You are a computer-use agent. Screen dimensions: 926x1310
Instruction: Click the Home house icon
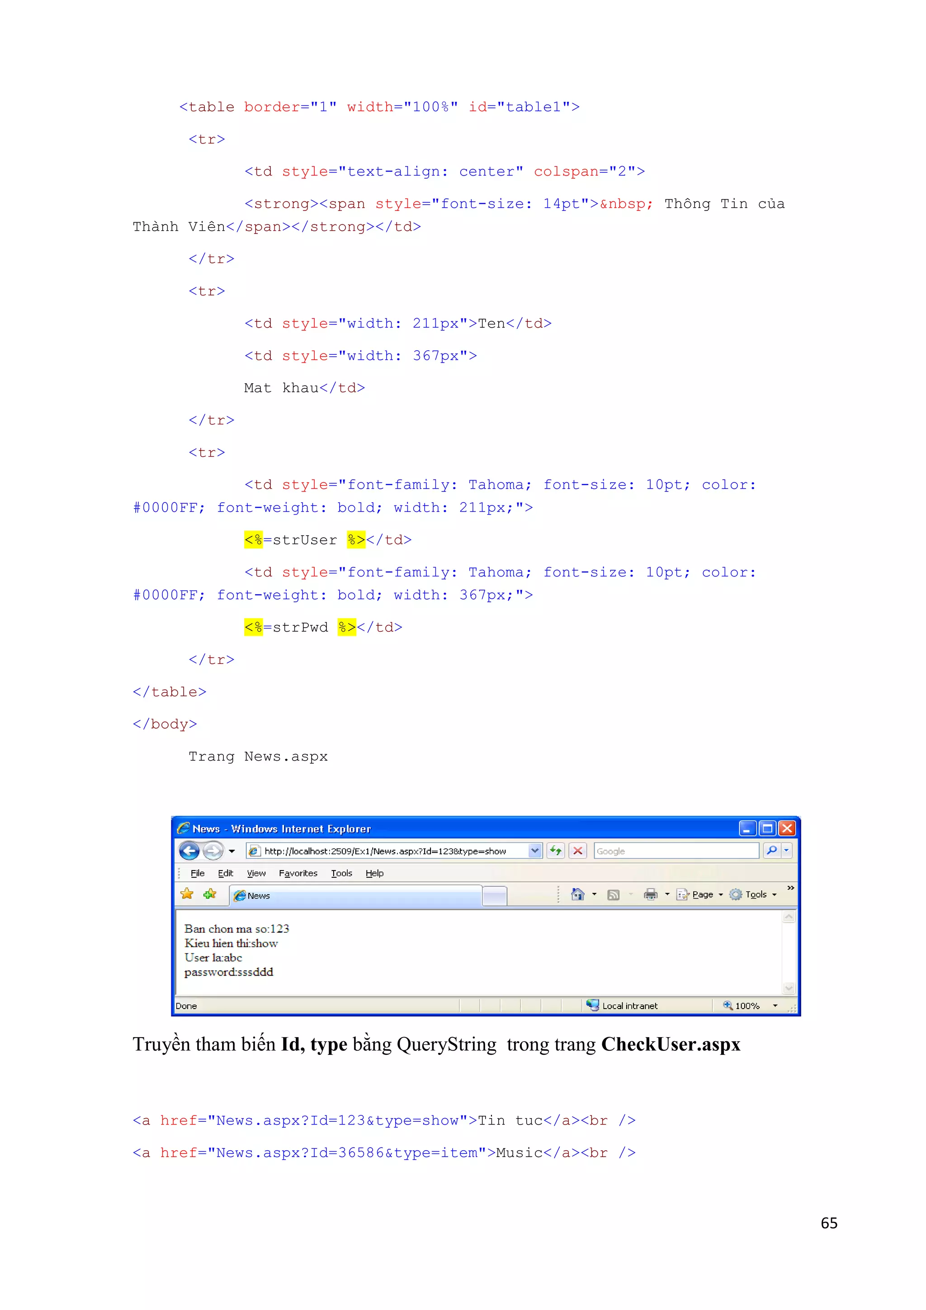tap(577, 894)
